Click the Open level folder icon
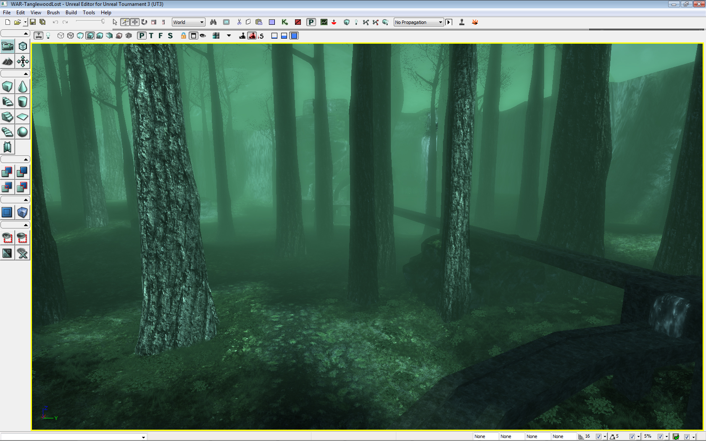 click(17, 22)
